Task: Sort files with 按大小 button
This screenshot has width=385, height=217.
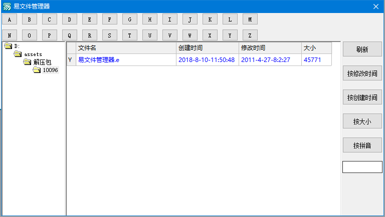Action: pyautogui.click(x=362, y=121)
